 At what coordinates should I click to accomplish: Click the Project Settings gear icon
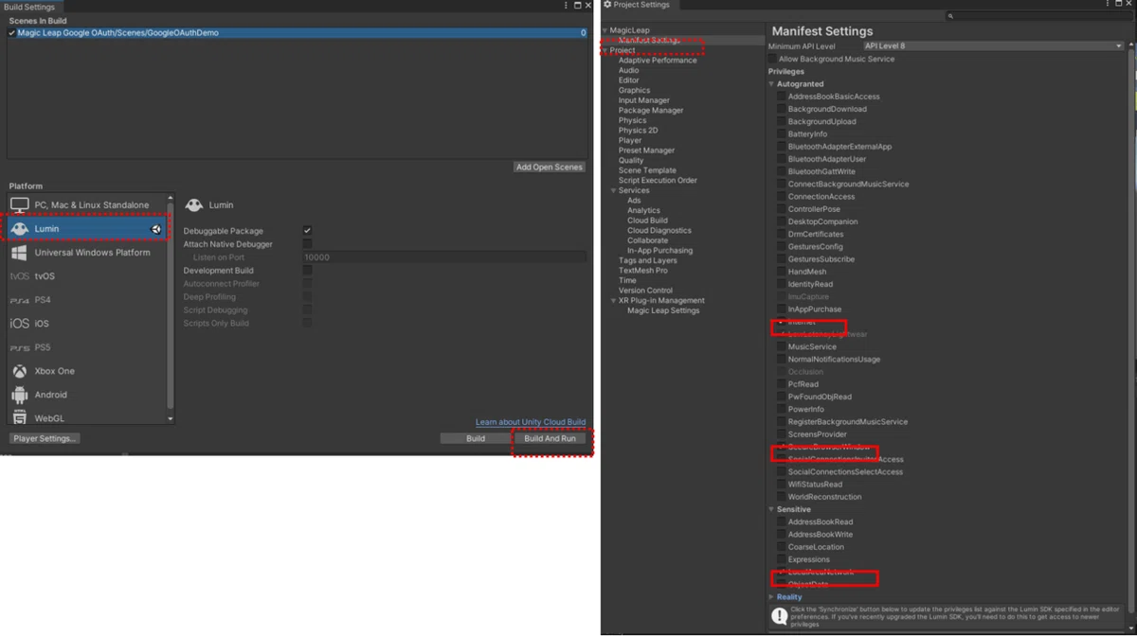607,5
